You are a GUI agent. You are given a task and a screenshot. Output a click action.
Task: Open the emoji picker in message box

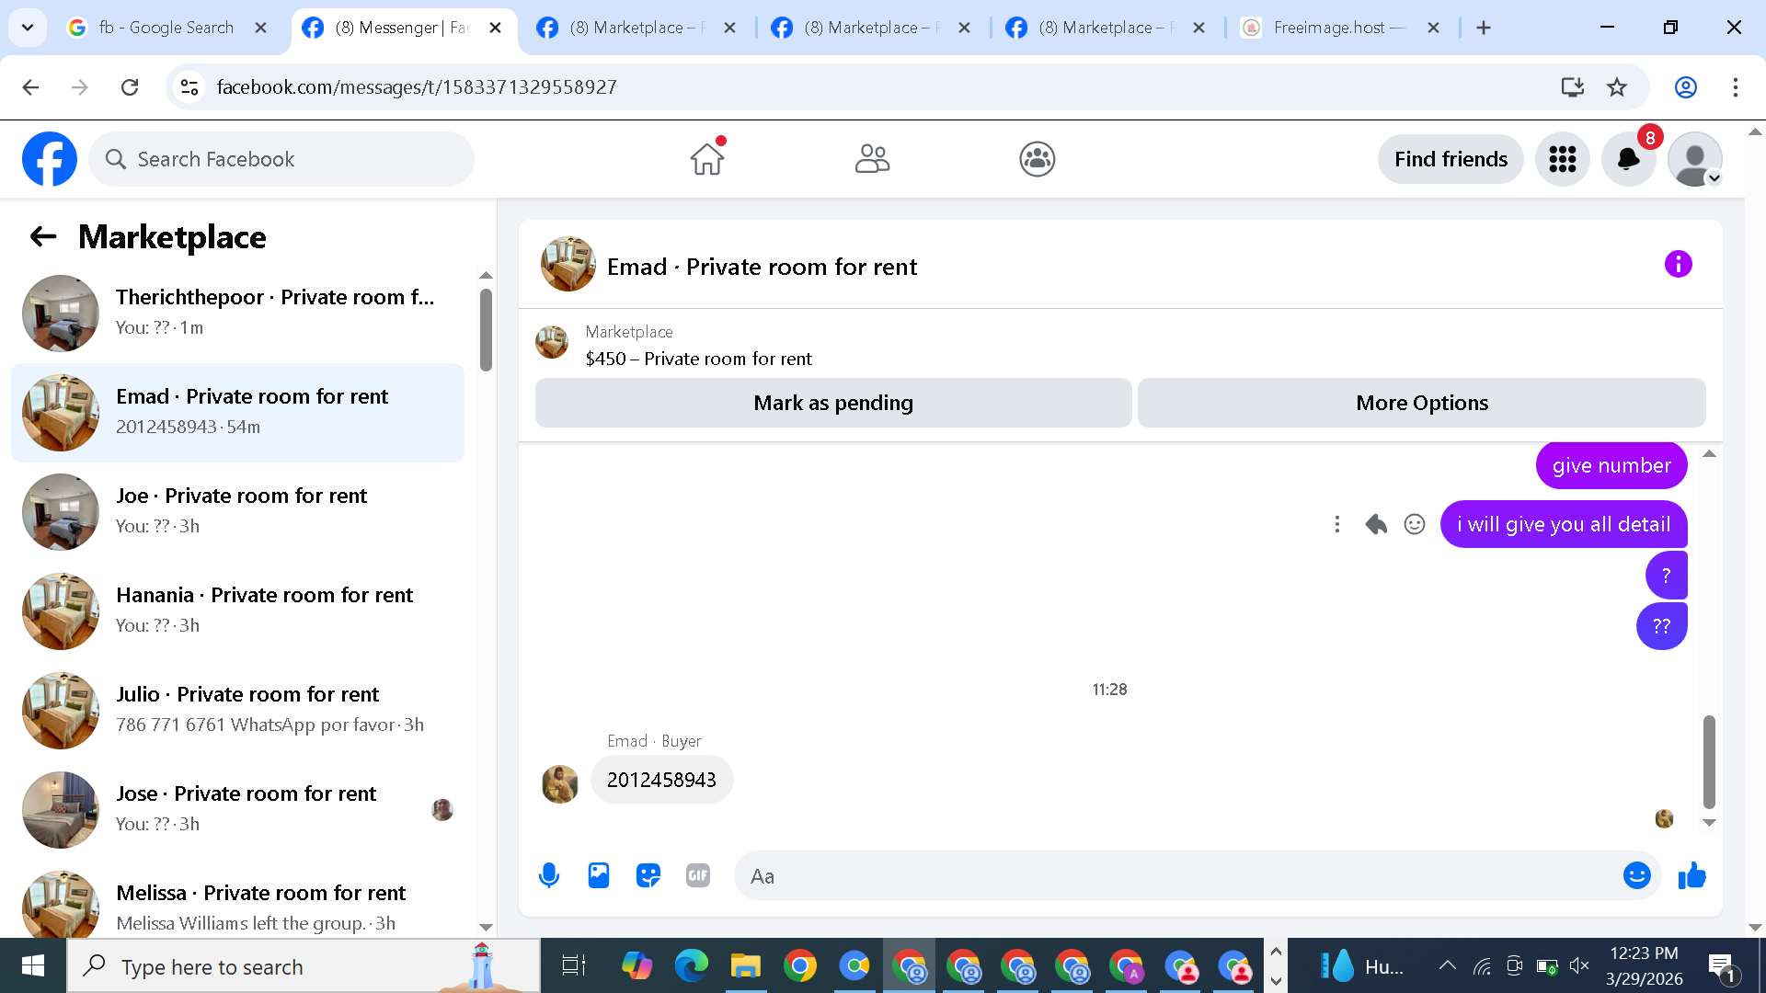[1636, 875]
